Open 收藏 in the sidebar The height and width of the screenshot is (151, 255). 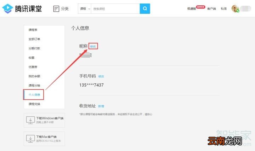coord(32,58)
